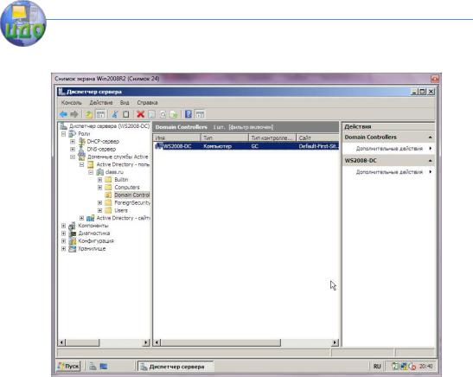Expand the ForeignSecurity folder node
The image size is (473, 377).
(99, 202)
